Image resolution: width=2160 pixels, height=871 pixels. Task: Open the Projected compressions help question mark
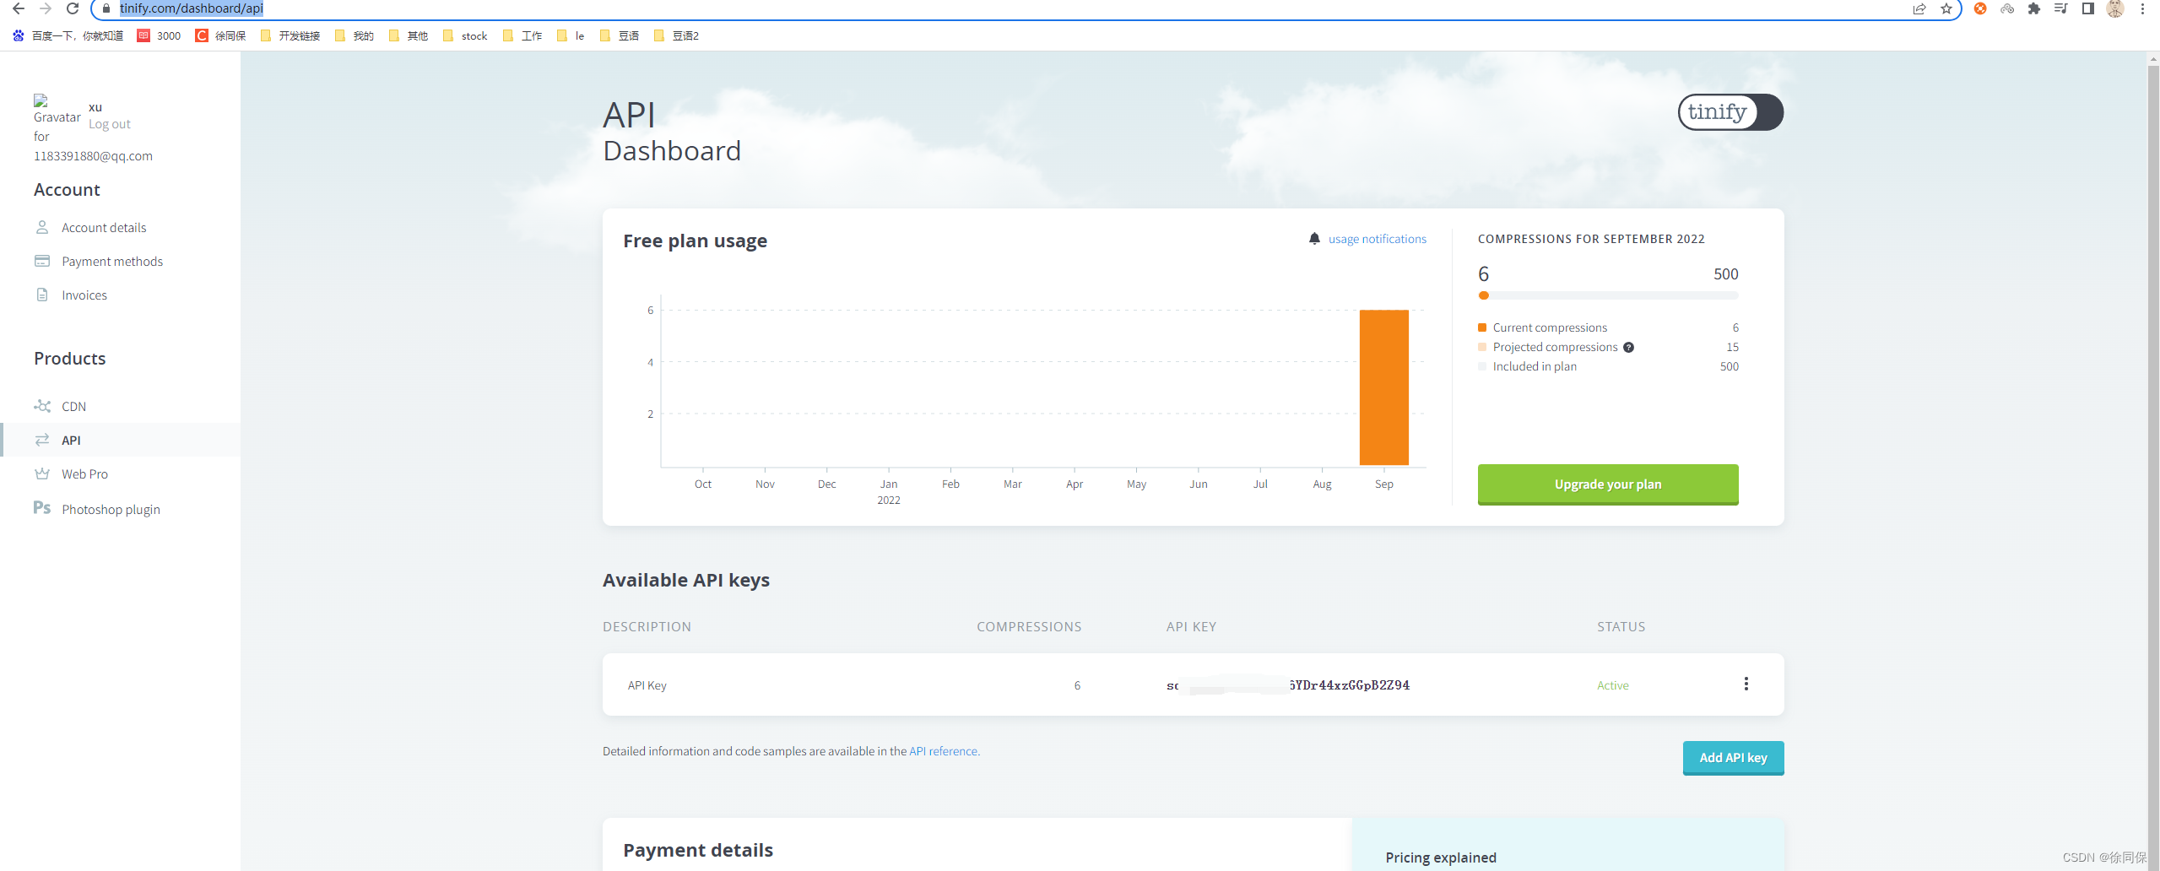(1629, 347)
